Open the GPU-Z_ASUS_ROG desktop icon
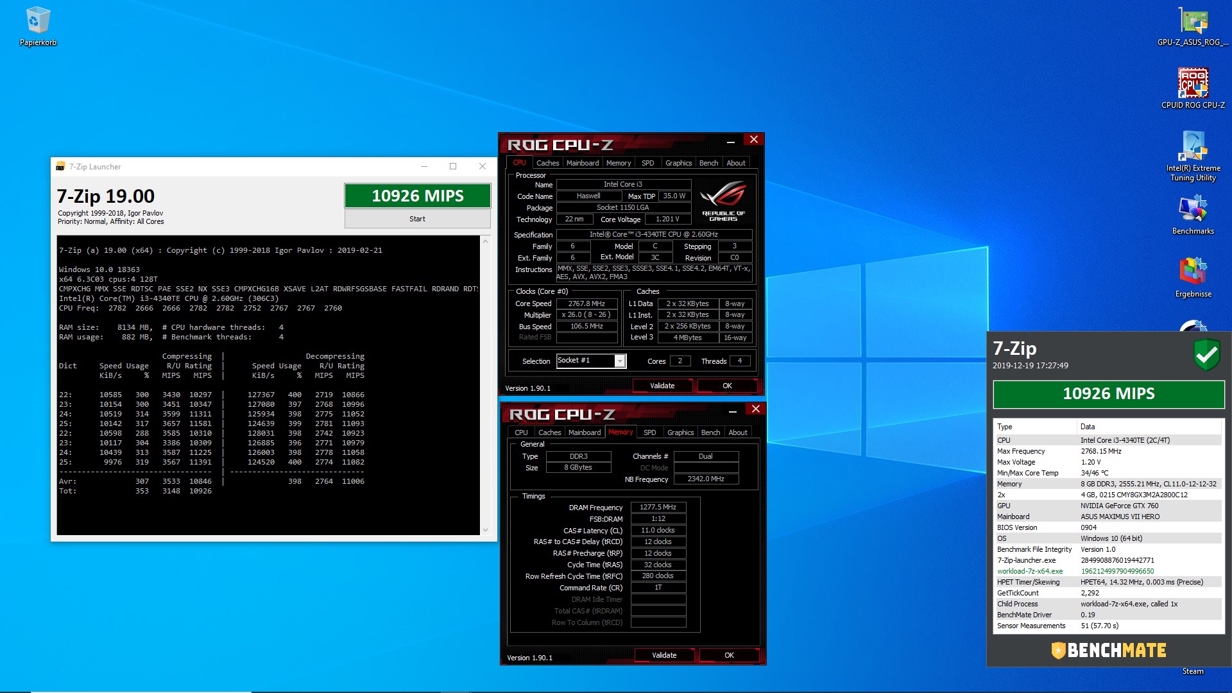This screenshot has width=1232, height=693. (1193, 27)
